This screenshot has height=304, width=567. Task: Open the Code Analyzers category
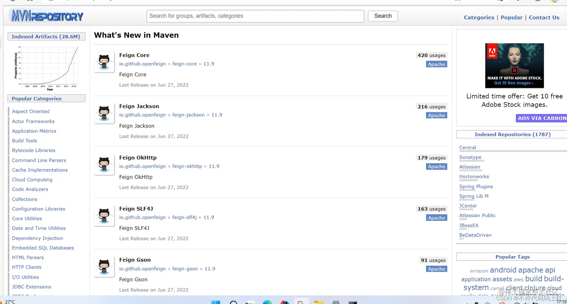coord(30,189)
